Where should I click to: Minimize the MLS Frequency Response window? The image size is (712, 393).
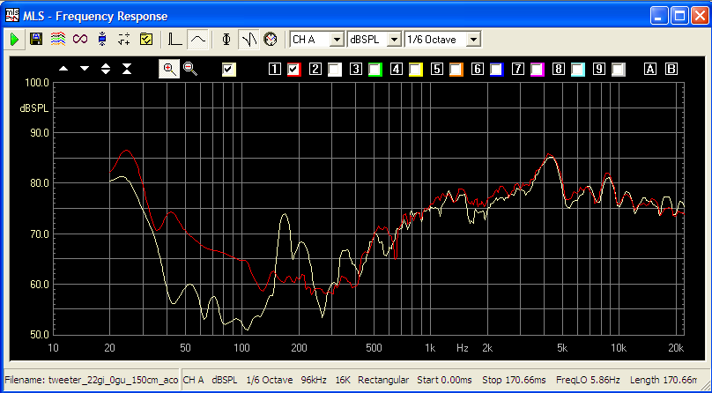659,16
